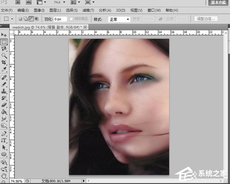Open the 选择(S) menu
The width and height of the screenshot is (230, 184).
click(x=72, y=10)
